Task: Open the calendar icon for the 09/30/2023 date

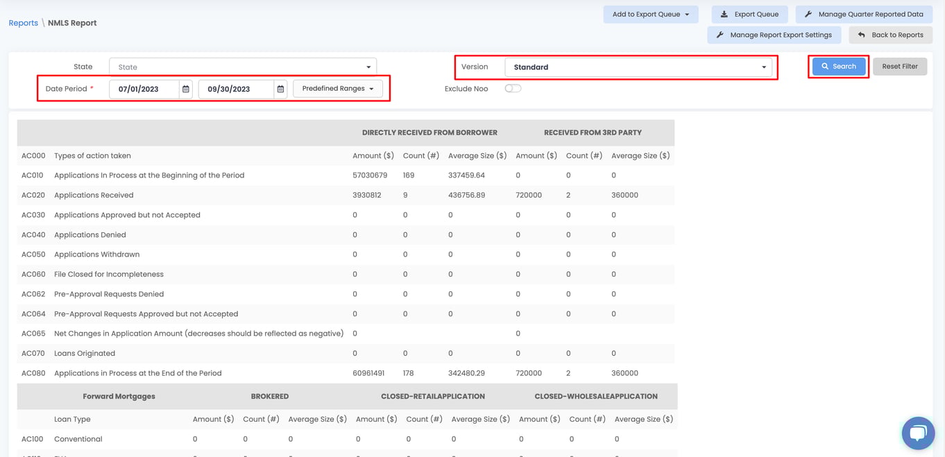Action: tap(280, 89)
